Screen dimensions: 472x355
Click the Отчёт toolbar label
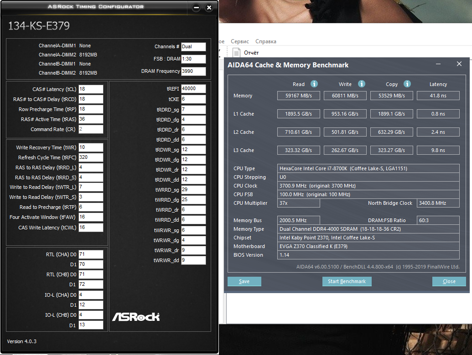(251, 53)
